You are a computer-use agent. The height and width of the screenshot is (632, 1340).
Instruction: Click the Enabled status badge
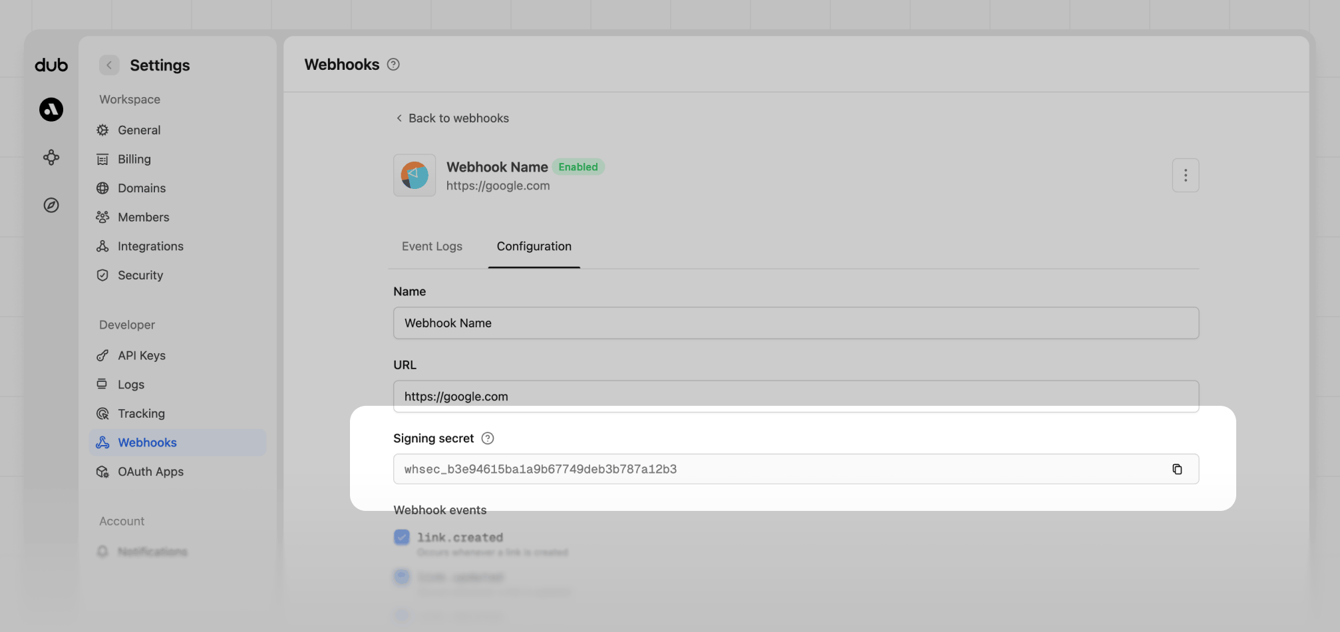point(578,167)
